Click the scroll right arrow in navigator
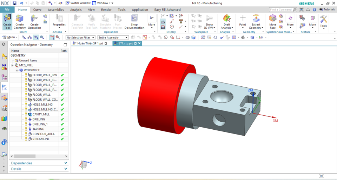Screen dimensions: 337x180 (x=66, y=157)
